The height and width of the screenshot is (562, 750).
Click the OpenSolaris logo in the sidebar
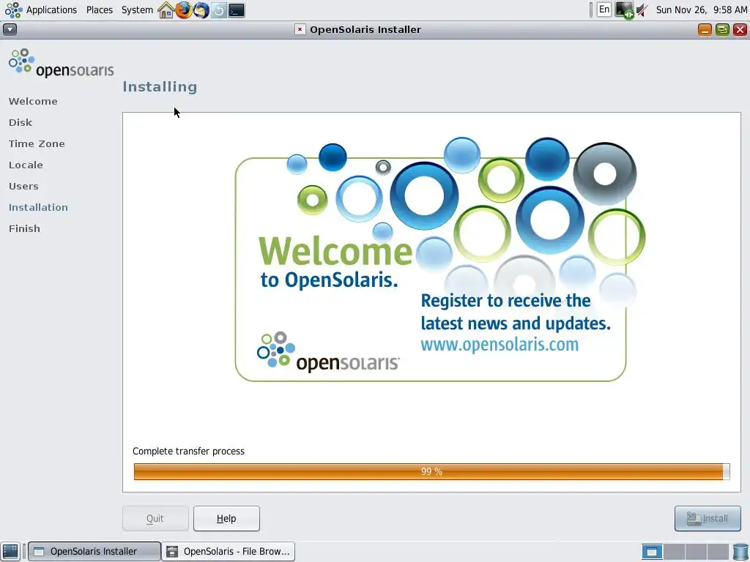62,63
